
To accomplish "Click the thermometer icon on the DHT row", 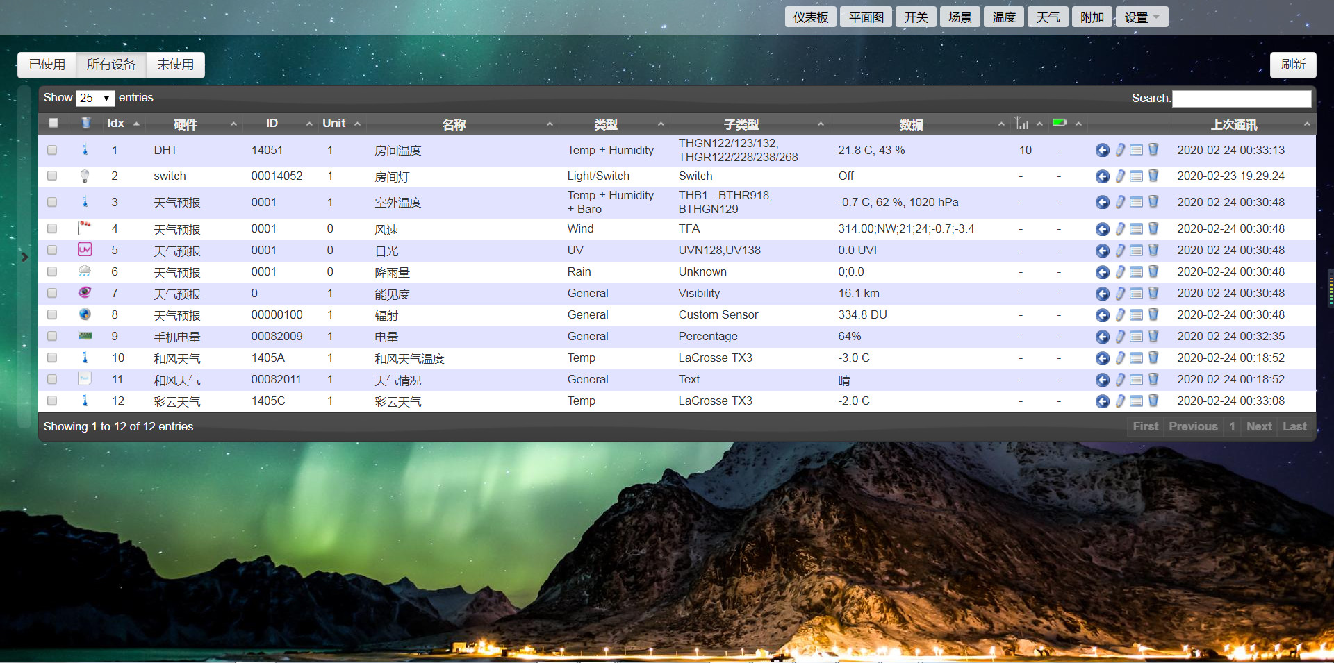I will (x=85, y=150).
